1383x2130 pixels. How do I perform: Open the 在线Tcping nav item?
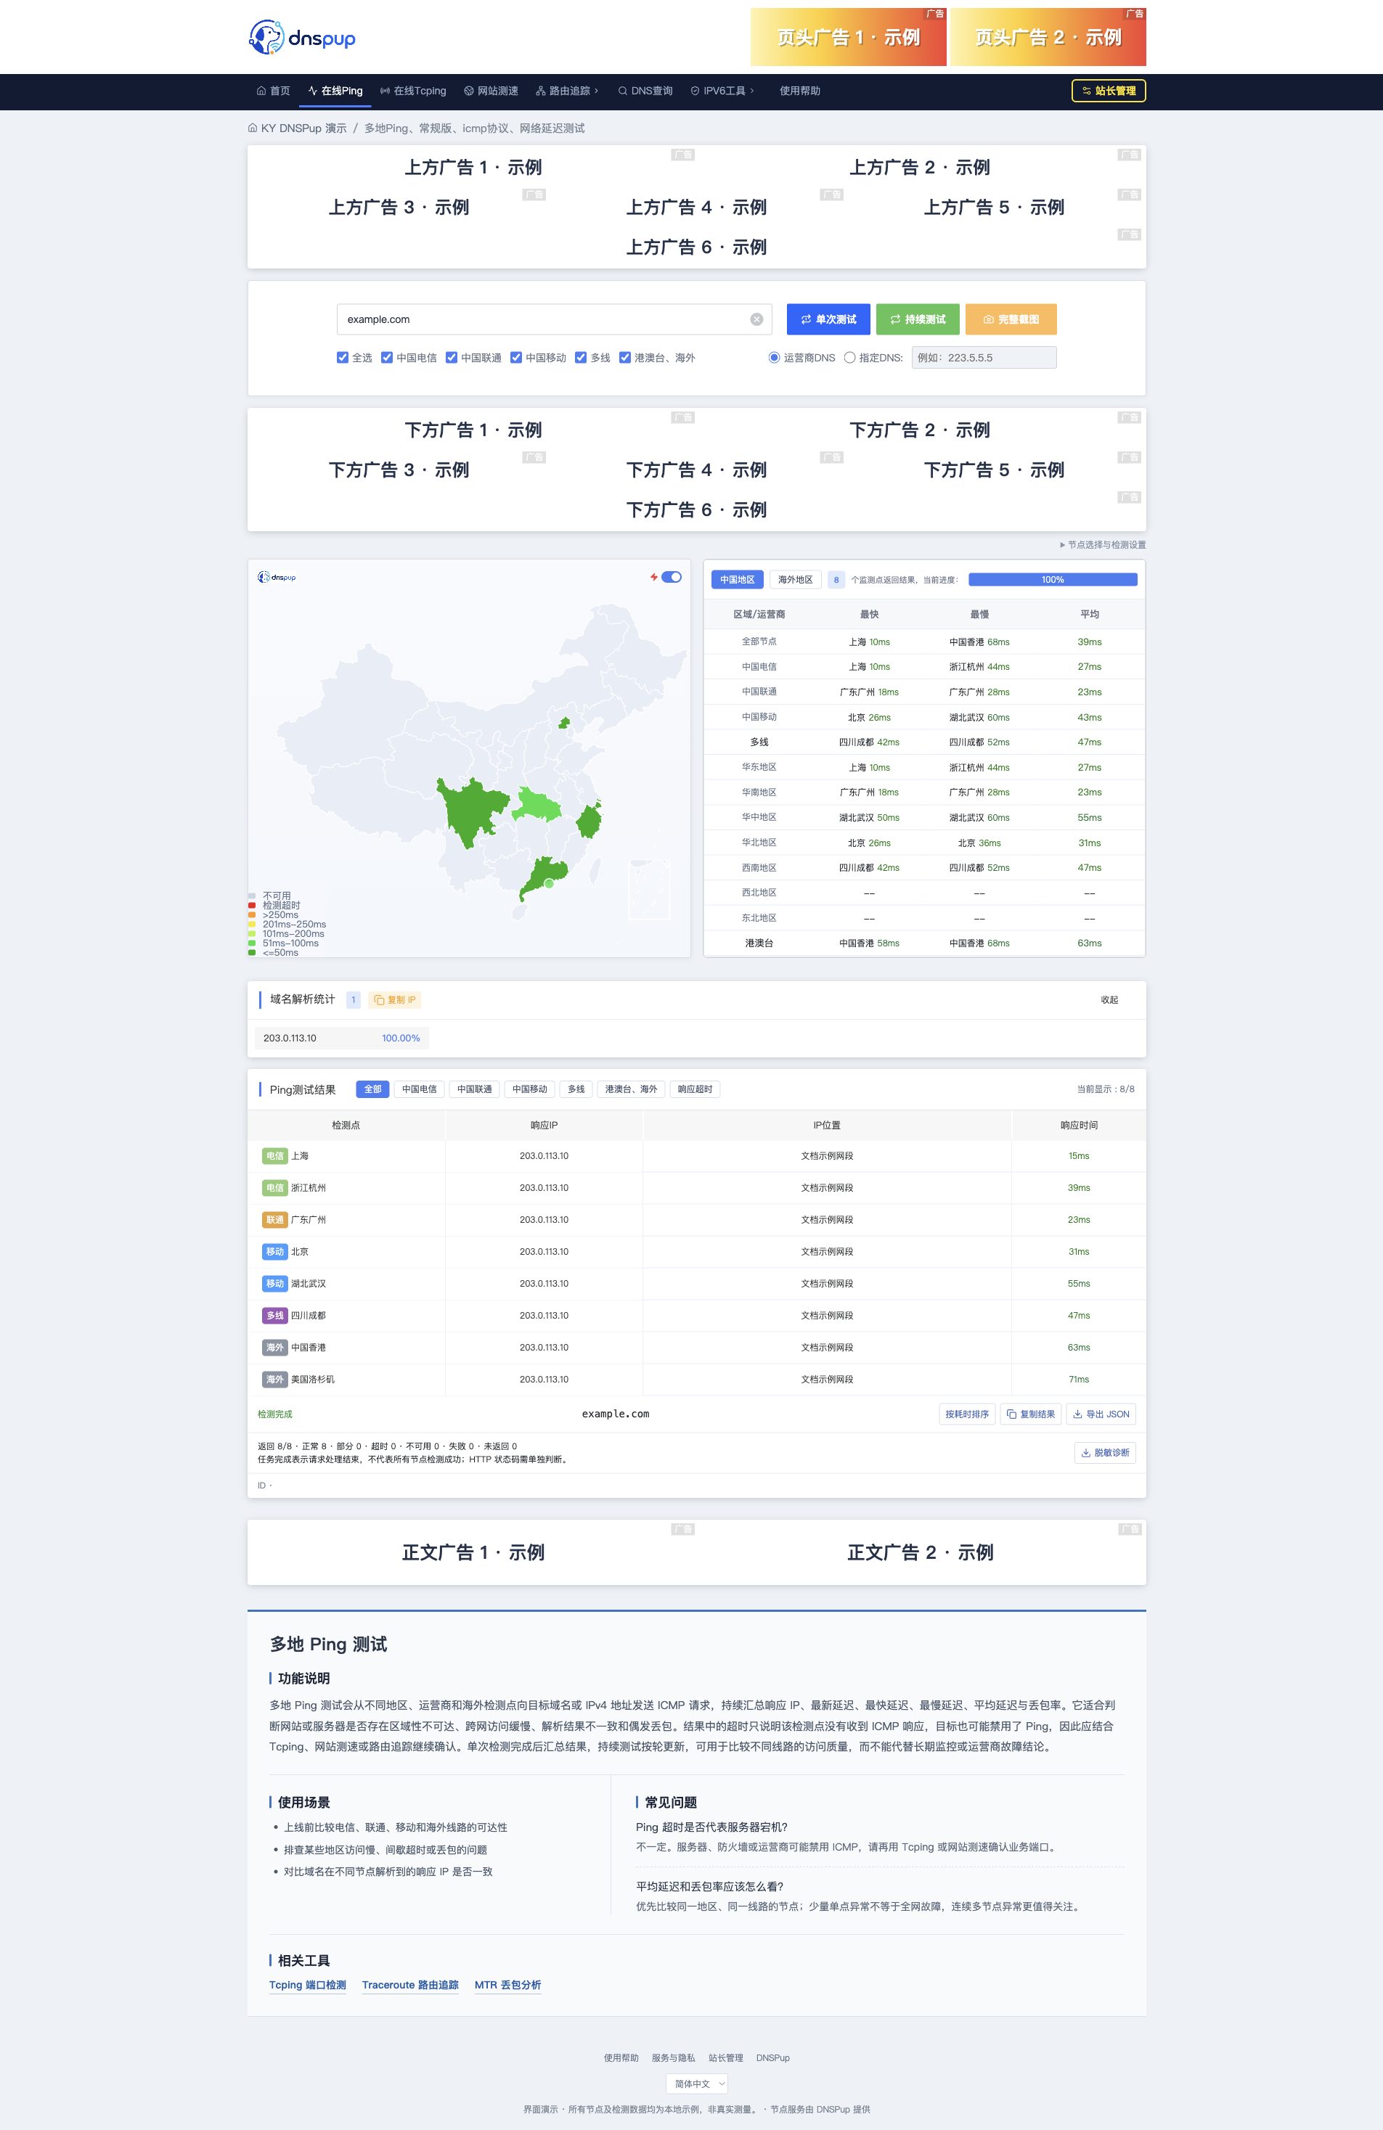click(412, 91)
